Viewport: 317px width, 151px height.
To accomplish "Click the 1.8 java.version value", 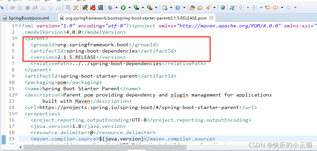I will pos(77,126).
